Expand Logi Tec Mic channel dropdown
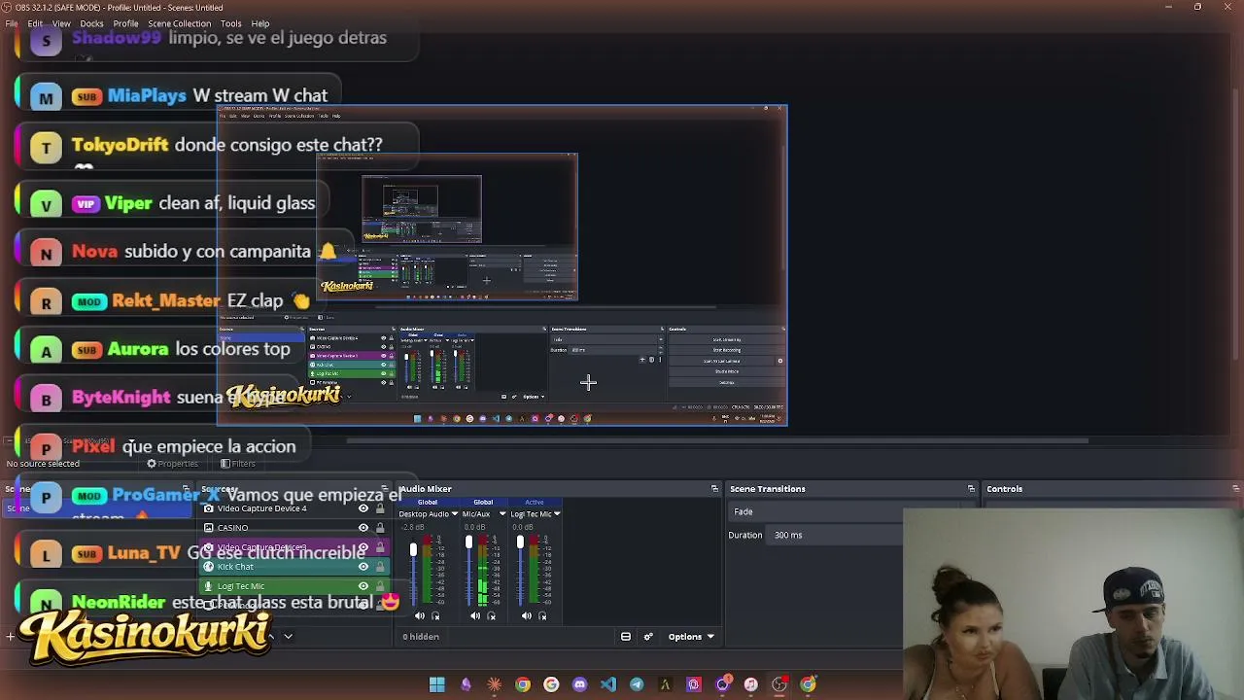The height and width of the screenshot is (700, 1244). pos(557,514)
